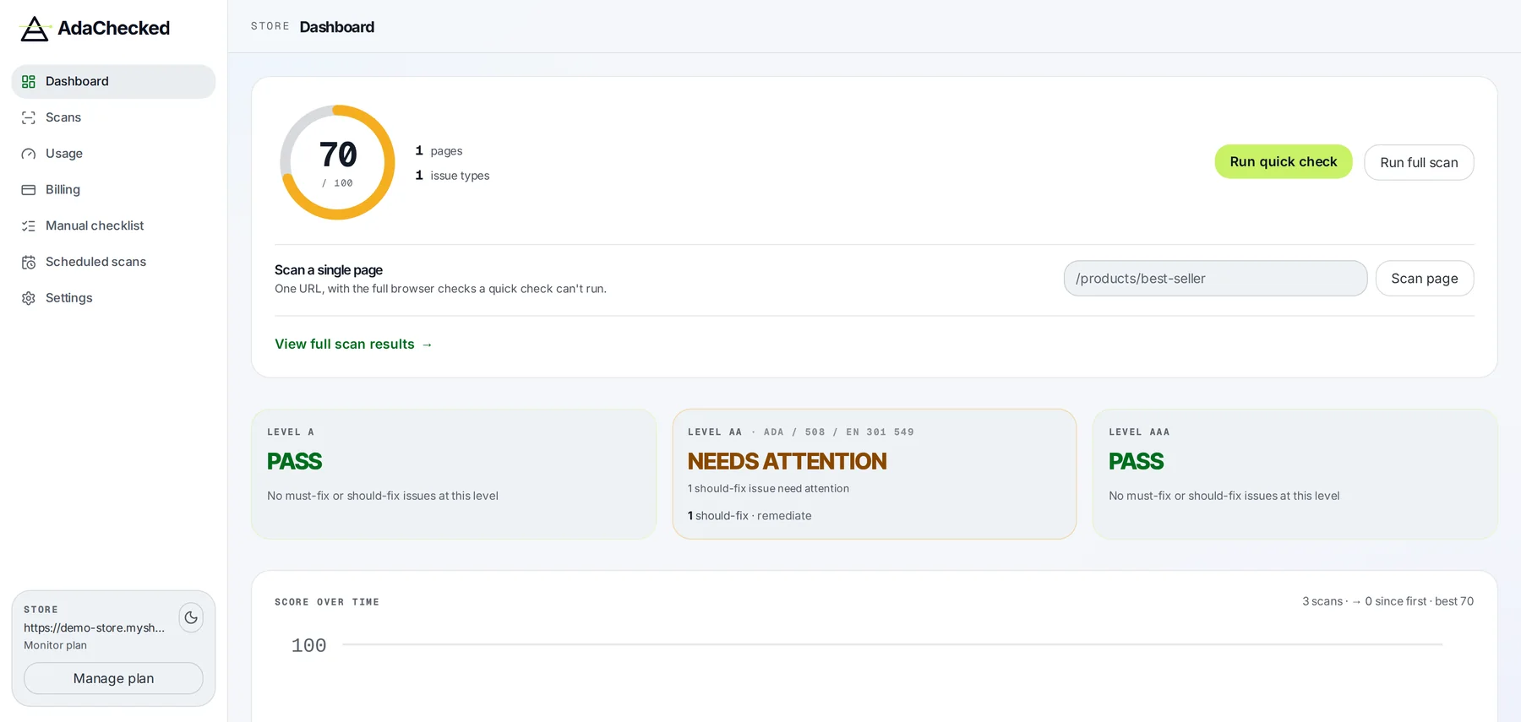
Task: Click the 70 out of 100 score ring
Action: pos(337,162)
